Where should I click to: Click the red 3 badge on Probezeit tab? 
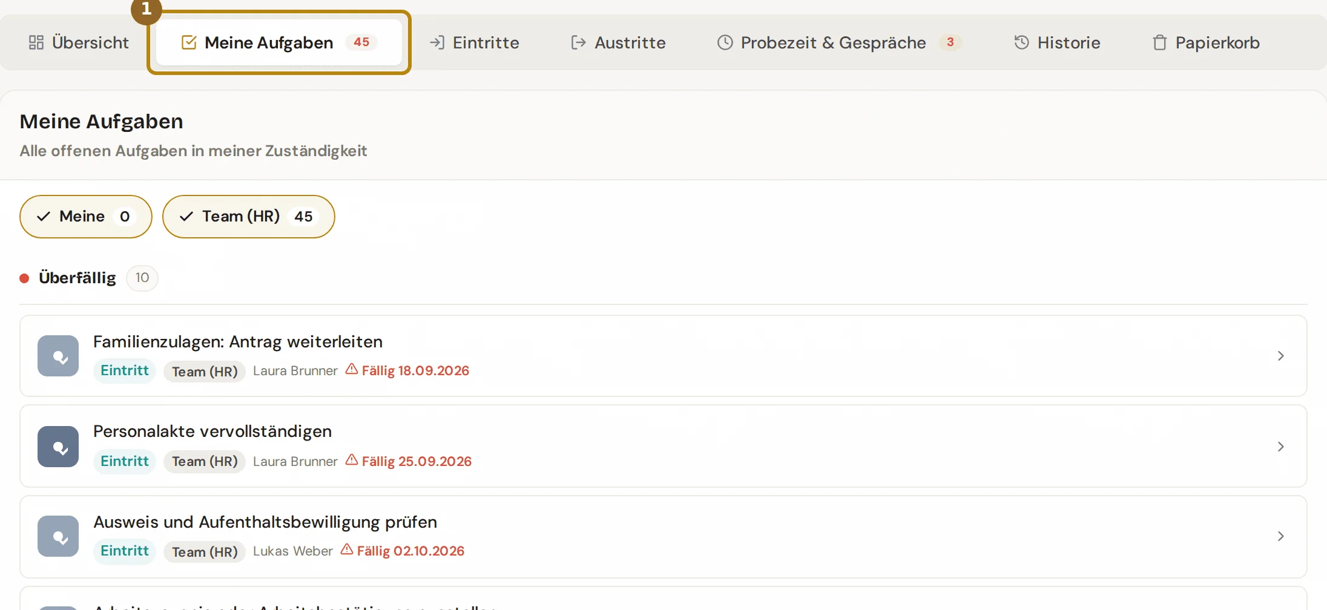coord(950,42)
